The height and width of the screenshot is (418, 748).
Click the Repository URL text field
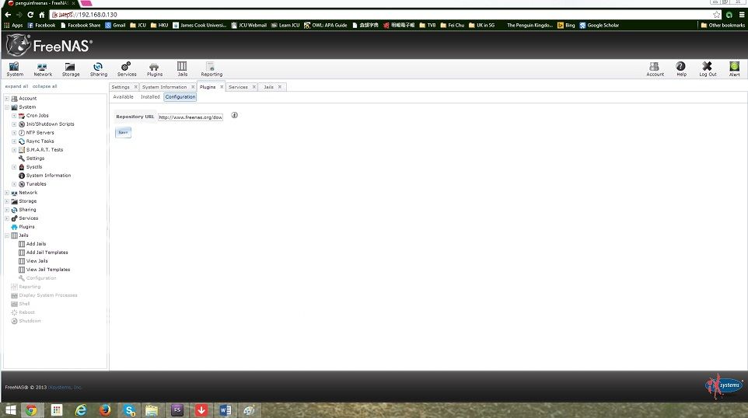click(x=190, y=117)
